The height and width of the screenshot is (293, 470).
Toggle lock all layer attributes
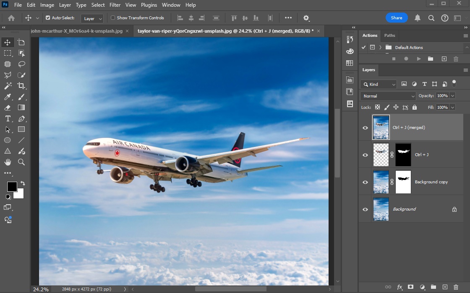pyautogui.click(x=415, y=107)
